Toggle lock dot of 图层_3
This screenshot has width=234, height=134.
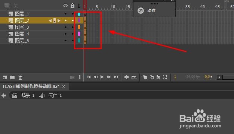pyautogui.click(x=73, y=27)
